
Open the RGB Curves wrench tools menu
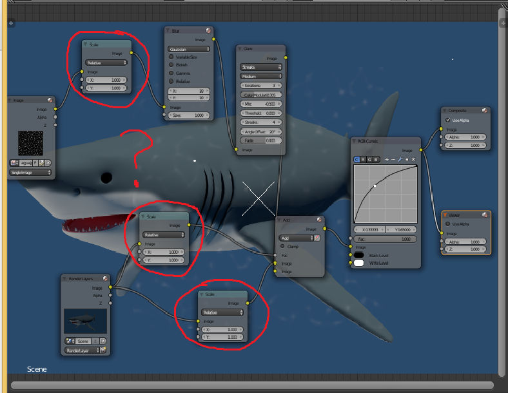click(x=400, y=159)
